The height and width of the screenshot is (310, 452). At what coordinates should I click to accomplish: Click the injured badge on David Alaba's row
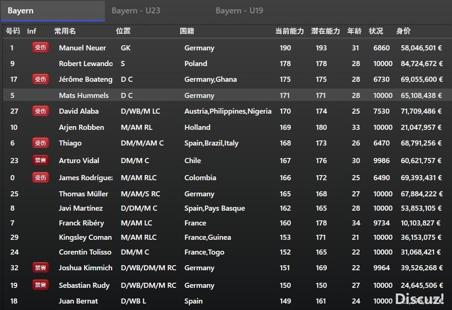coord(40,111)
